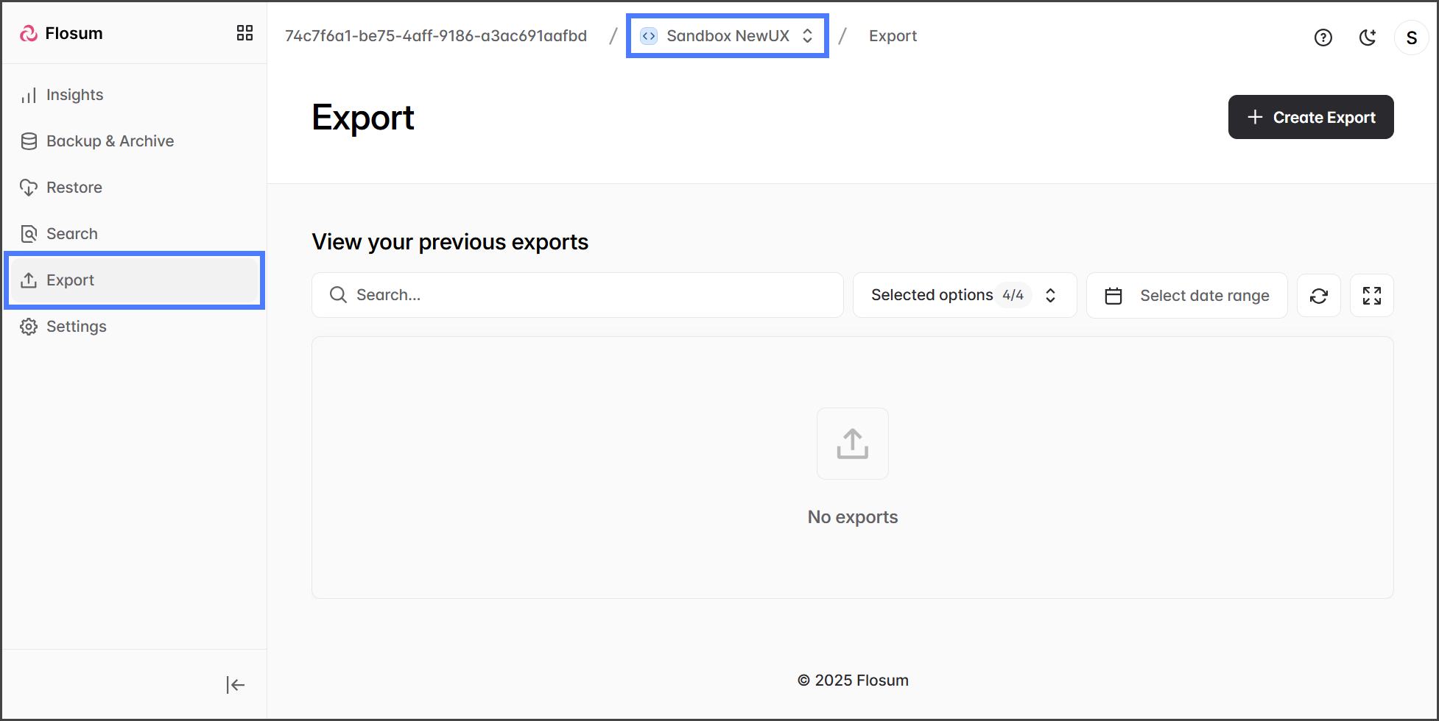Open Backup & Archive section

point(110,141)
